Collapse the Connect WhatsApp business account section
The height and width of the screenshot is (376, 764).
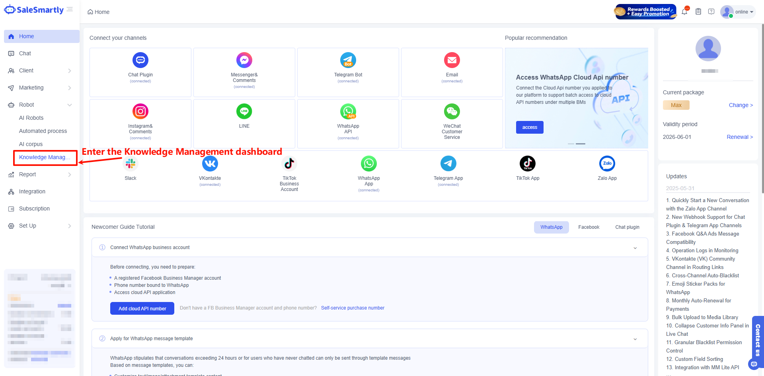click(635, 248)
